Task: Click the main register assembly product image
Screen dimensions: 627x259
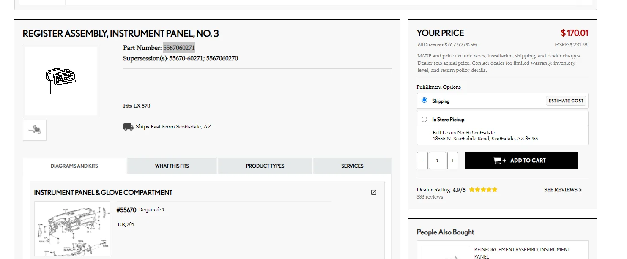Action: (61, 81)
